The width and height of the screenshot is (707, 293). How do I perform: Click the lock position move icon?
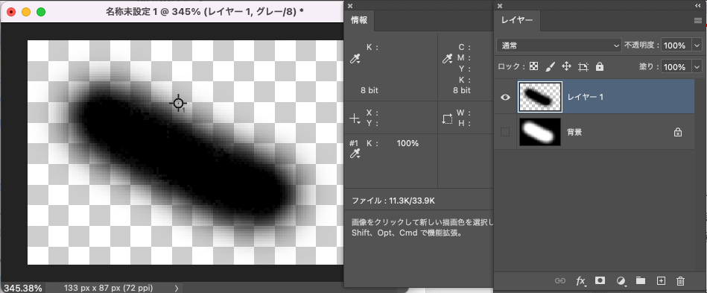tap(567, 67)
